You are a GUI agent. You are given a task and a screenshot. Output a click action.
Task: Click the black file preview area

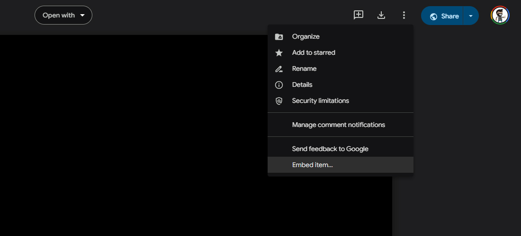pyautogui.click(x=133, y=137)
